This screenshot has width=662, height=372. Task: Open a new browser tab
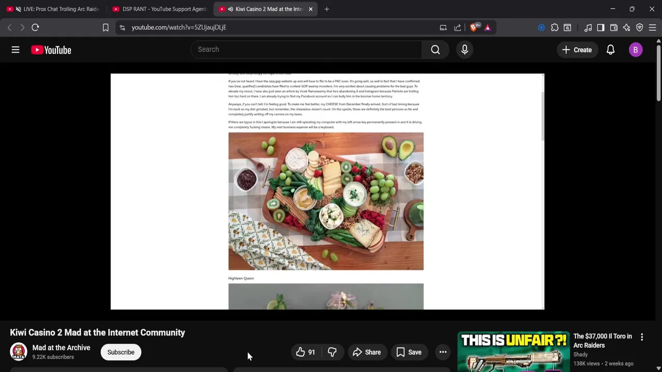326,9
